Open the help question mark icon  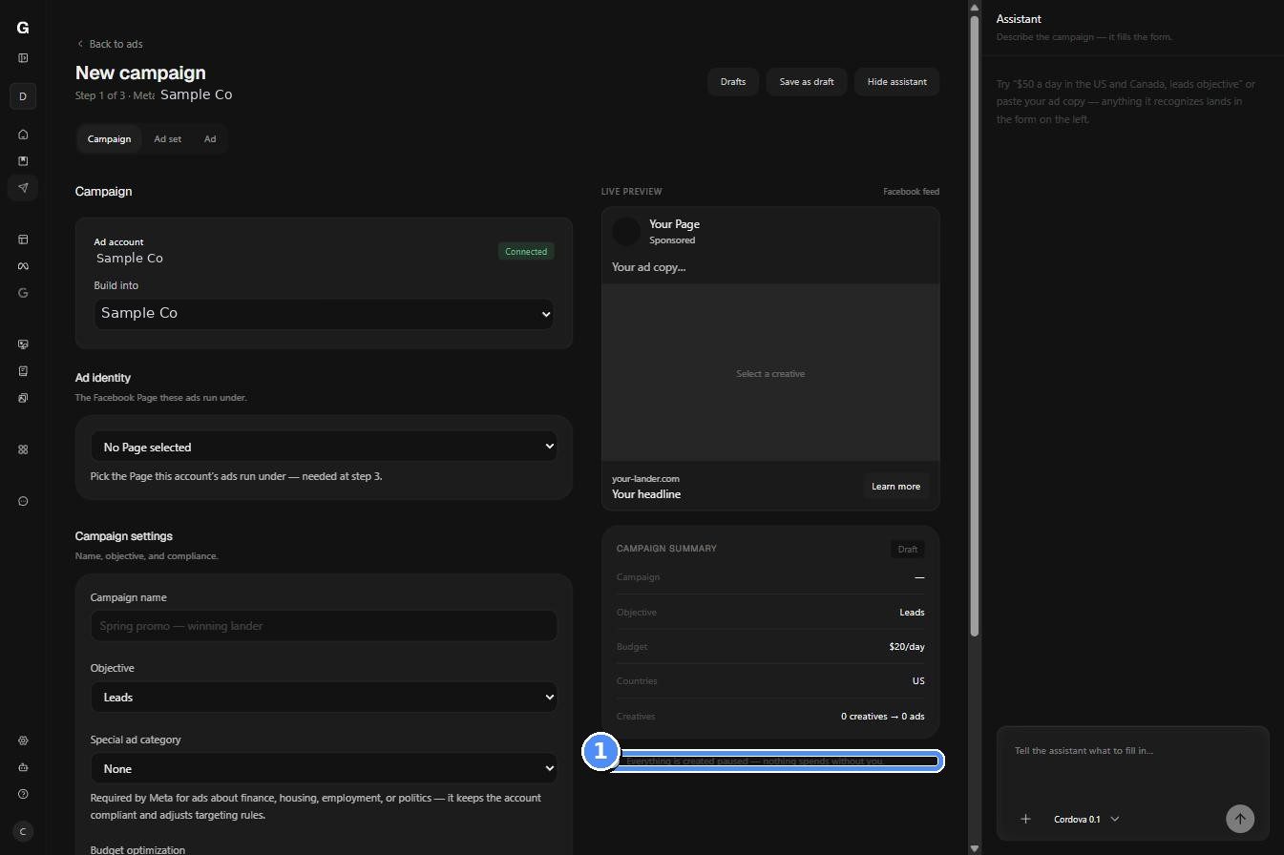(23, 794)
